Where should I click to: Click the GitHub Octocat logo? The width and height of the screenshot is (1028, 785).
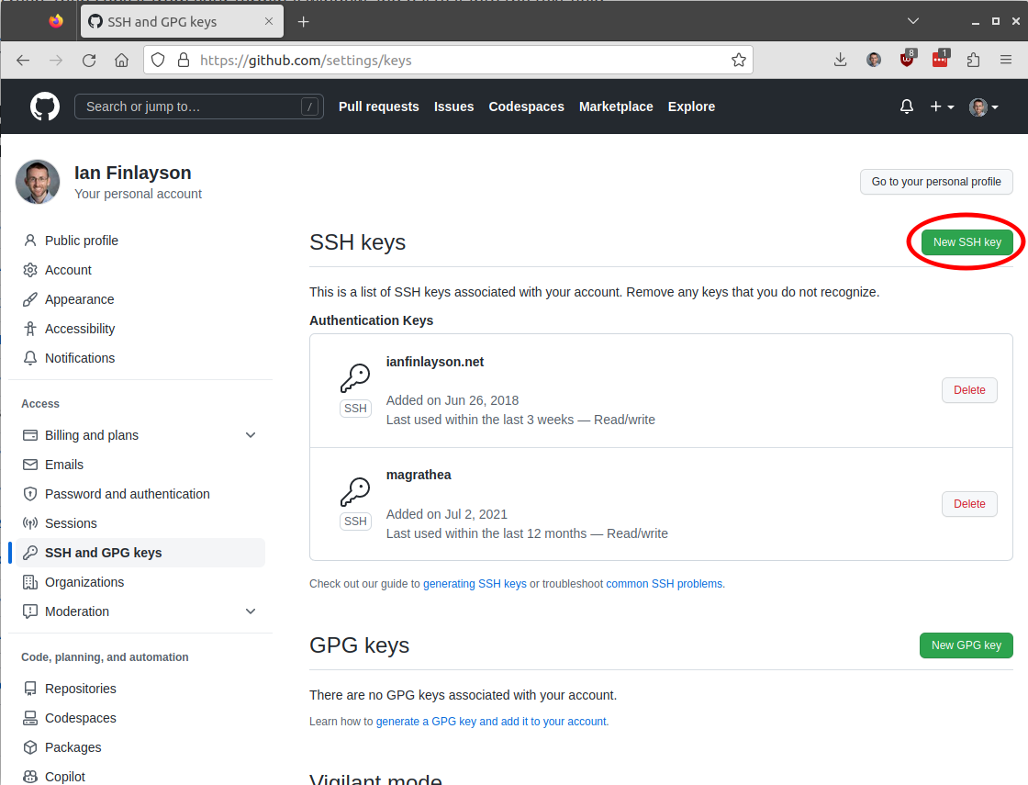tap(45, 107)
